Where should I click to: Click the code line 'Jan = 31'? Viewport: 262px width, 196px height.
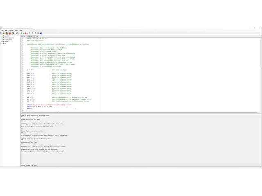31,73
